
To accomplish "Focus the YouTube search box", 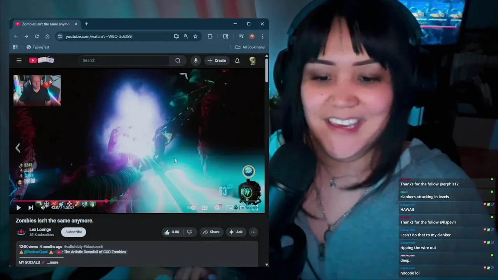I will pos(124,60).
